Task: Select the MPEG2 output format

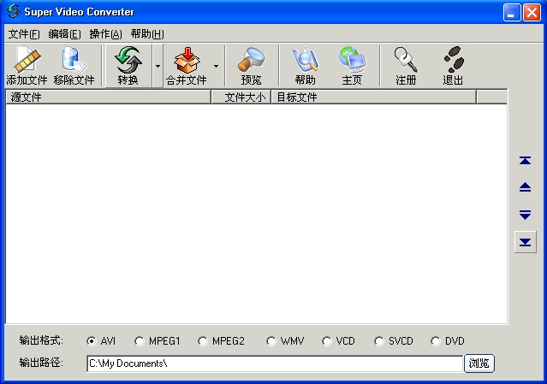Action: 221,340
